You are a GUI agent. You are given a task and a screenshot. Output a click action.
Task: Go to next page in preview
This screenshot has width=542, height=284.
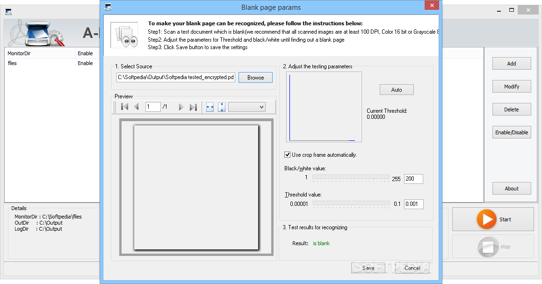[181, 107]
